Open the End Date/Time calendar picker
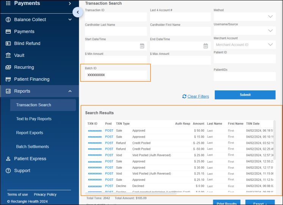 (206, 46)
